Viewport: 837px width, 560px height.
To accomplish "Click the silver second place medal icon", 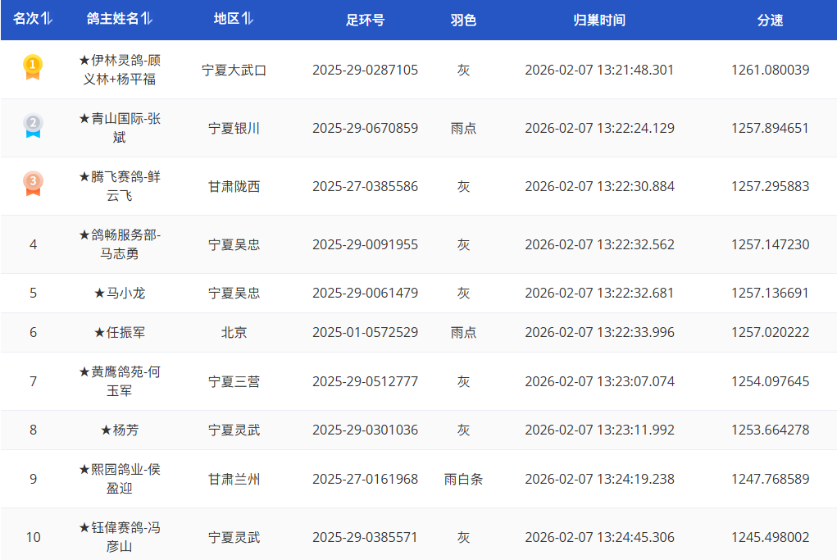I will [33, 125].
